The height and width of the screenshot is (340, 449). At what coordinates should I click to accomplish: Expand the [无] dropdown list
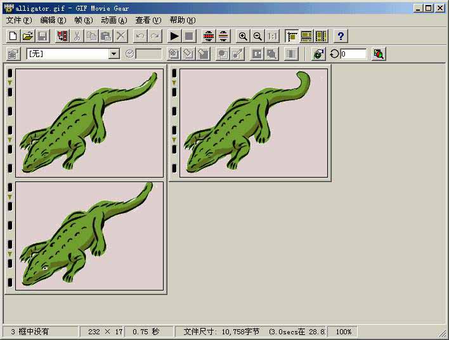coord(114,54)
